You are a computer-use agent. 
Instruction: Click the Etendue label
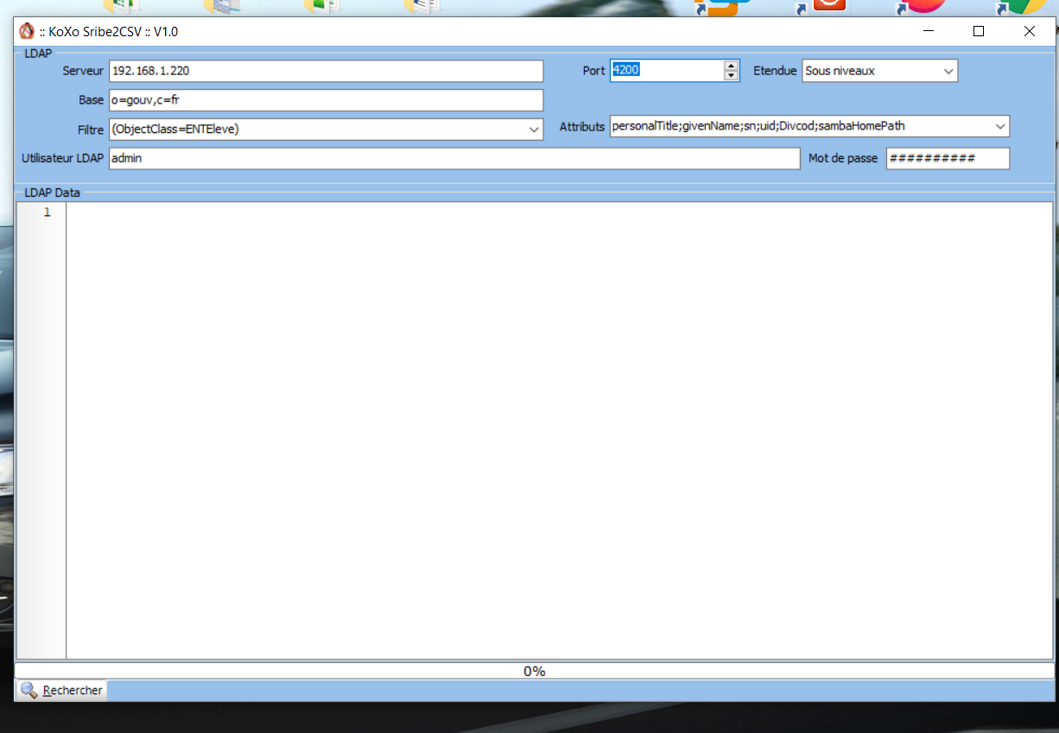(x=775, y=71)
